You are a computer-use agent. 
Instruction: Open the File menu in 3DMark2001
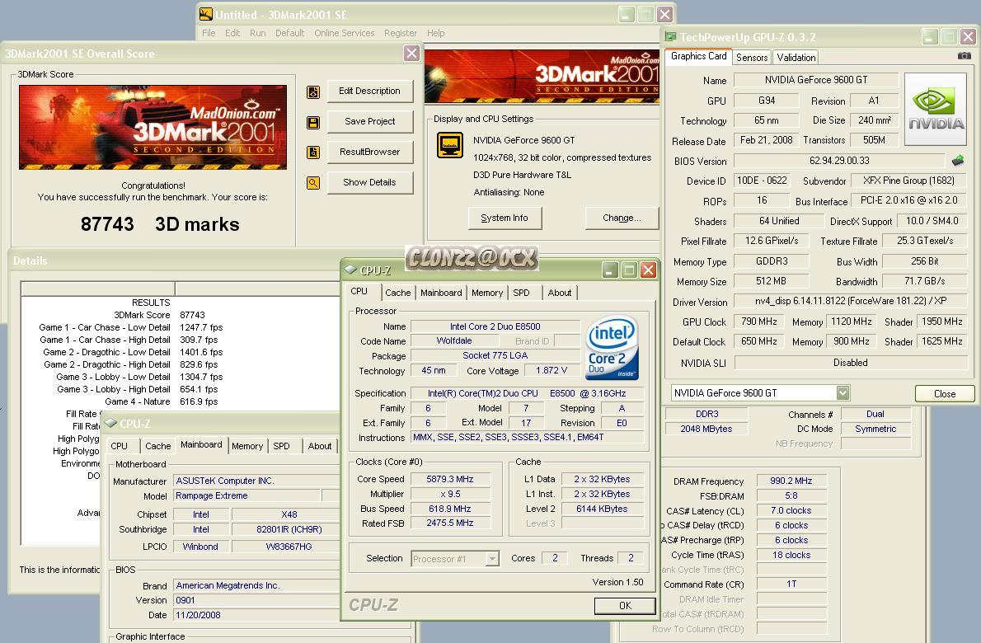pyautogui.click(x=209, y=33)
